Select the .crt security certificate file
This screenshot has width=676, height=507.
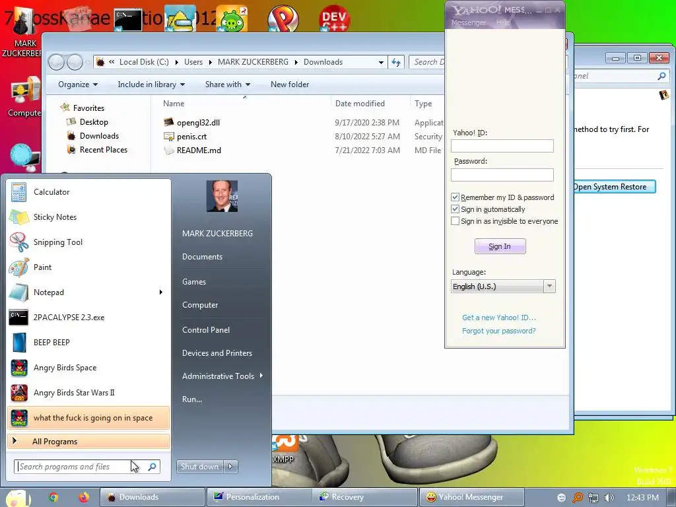186,136
